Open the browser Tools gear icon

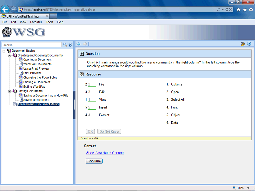pos(251,10)
